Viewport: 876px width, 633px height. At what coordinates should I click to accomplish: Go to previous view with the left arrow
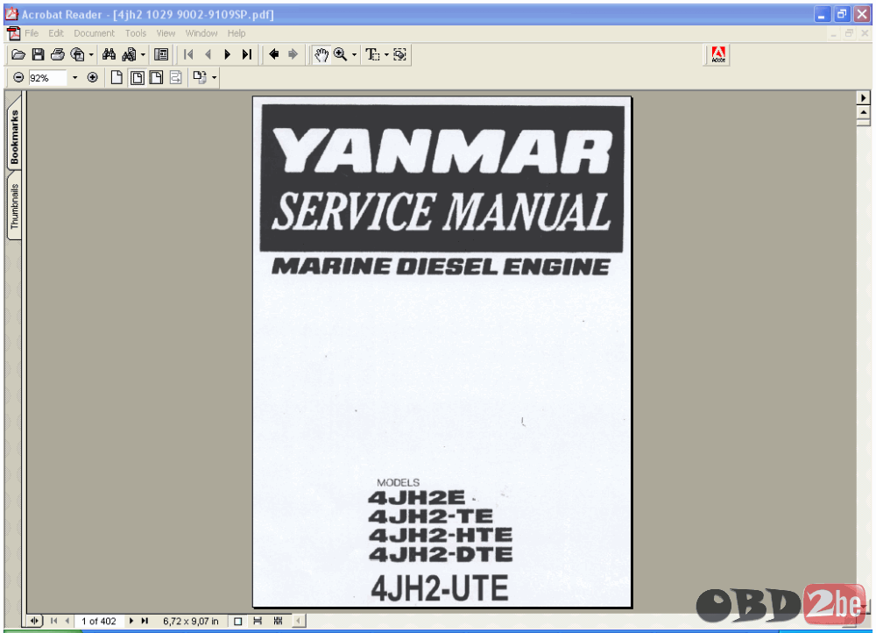point(273,55)
